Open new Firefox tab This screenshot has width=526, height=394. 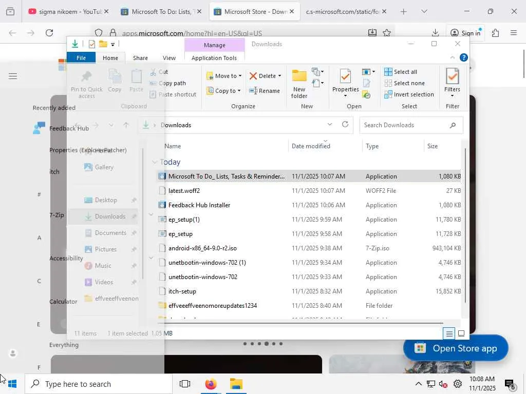(403, 11)
